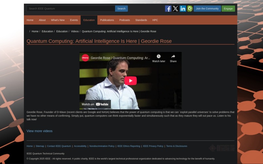The width and height of the screenshot is (263, 164).
Task: Open the Home navigation menu item
Action: [x=30, y=20]
